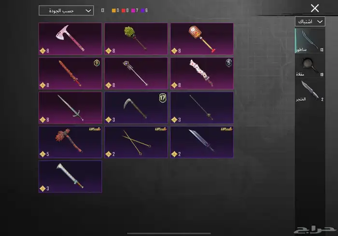Image resolution: width=338 pixels, height=236 pixels.
Task: Choose the silver blade skin in the last row
Action: [x=70, y=177]
